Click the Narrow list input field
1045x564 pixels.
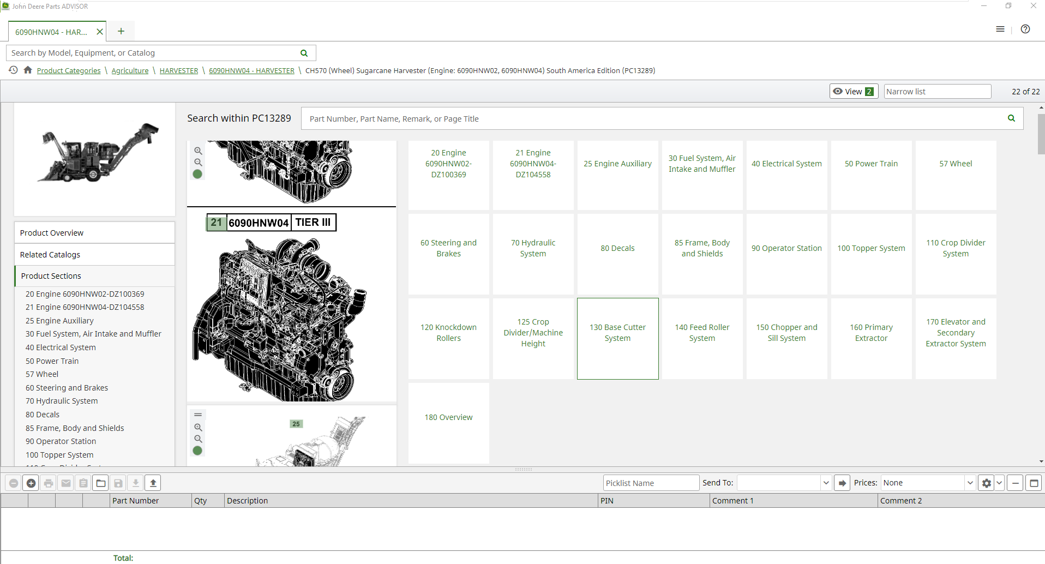(x=937, y=92)
